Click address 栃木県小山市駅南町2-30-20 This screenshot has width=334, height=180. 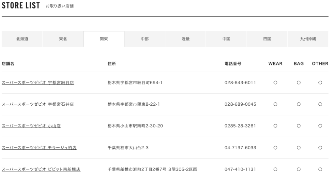(x=135, y=126)
